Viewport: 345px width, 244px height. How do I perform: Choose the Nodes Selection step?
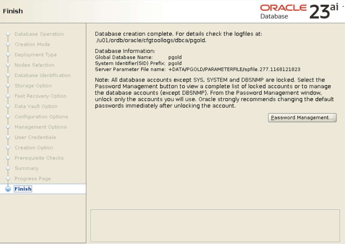pyautogui.click(x=34, y=65)
